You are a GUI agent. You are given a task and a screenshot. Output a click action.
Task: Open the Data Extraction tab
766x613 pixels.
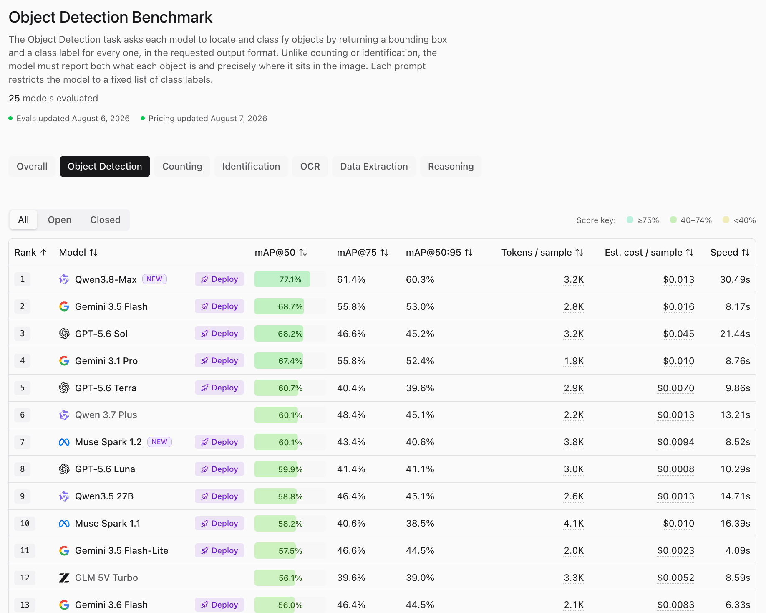tap(374, 167)
